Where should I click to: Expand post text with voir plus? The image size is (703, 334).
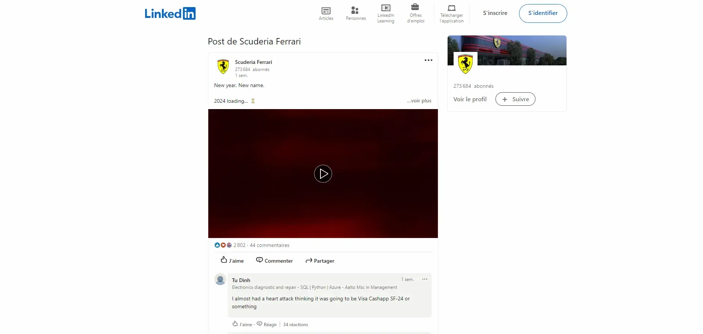pos(419,101)
